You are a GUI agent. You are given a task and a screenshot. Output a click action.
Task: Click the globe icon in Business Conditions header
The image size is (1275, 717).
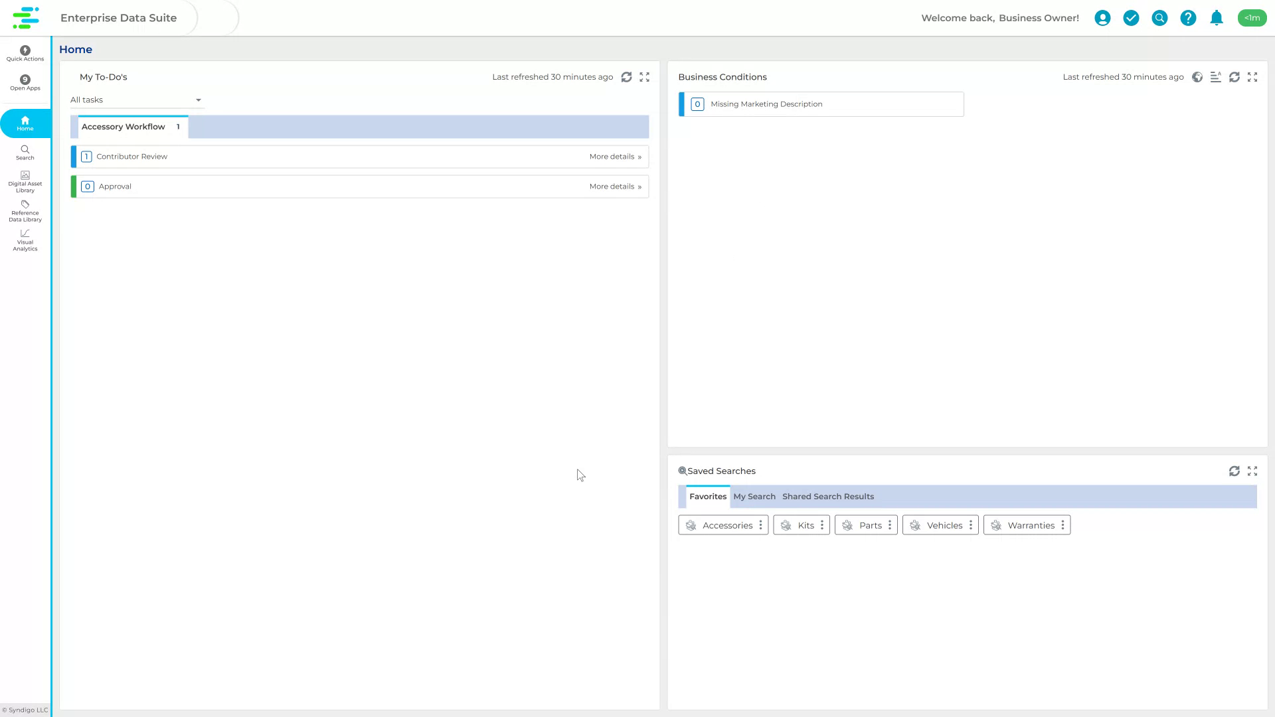tap(1197, 77)
